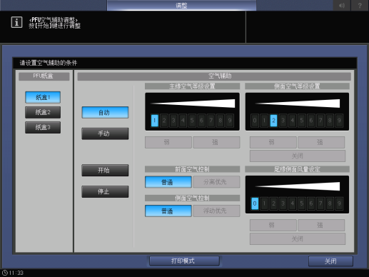Screen dimensions: 369x277
Task: Switch to 手动 mode
Action: (105, 134)
